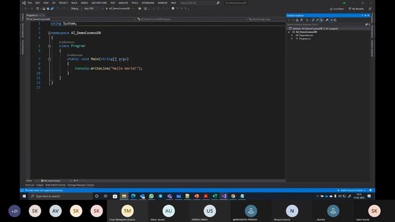Click the Save toolbar icon
The image size is (395, 222).
pyautogui.click(x=48, y=9)
